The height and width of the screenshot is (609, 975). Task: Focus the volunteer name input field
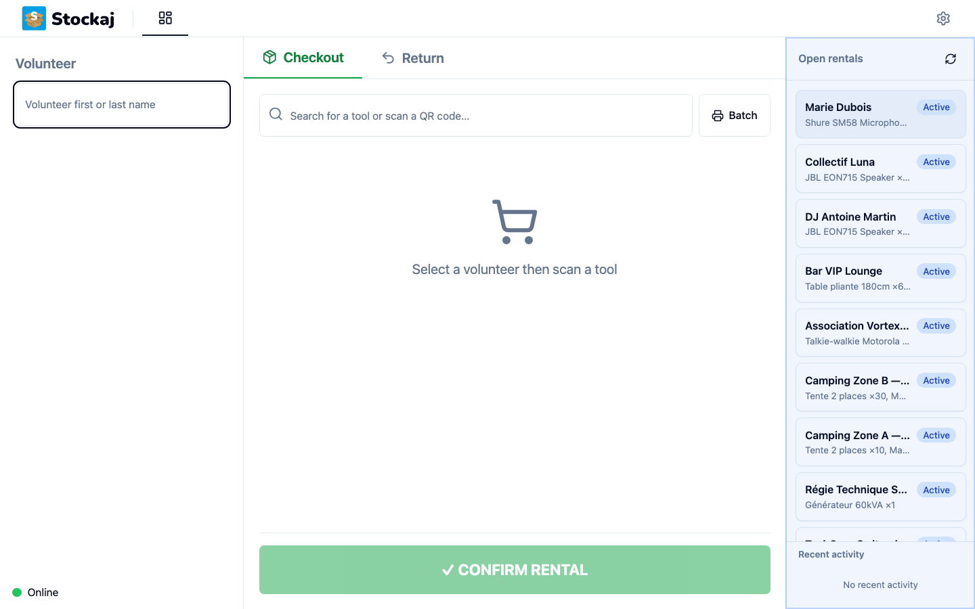coord(122,104)
